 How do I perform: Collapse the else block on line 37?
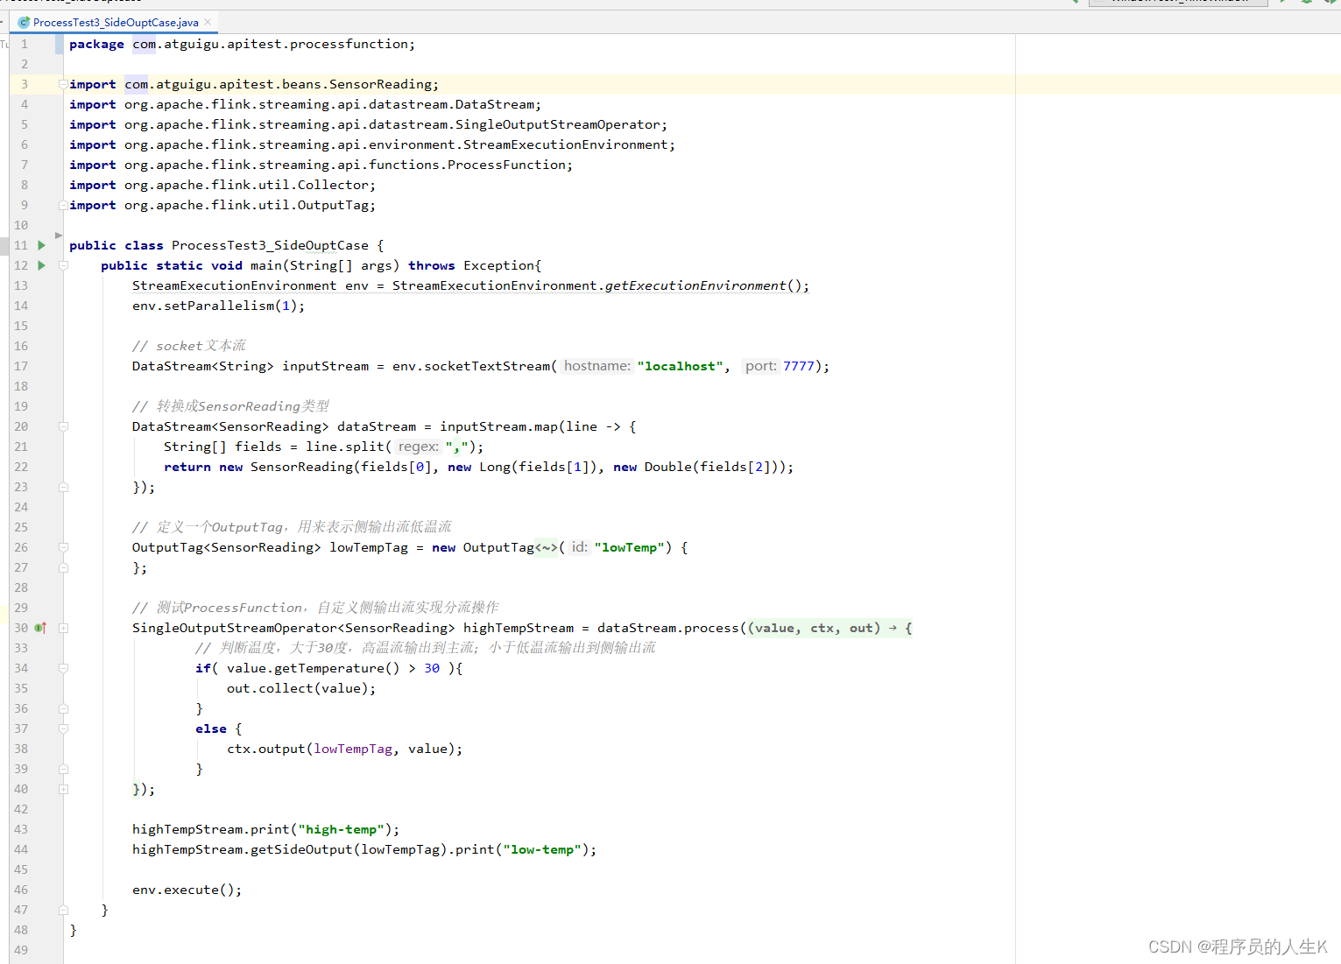(63, 728)
